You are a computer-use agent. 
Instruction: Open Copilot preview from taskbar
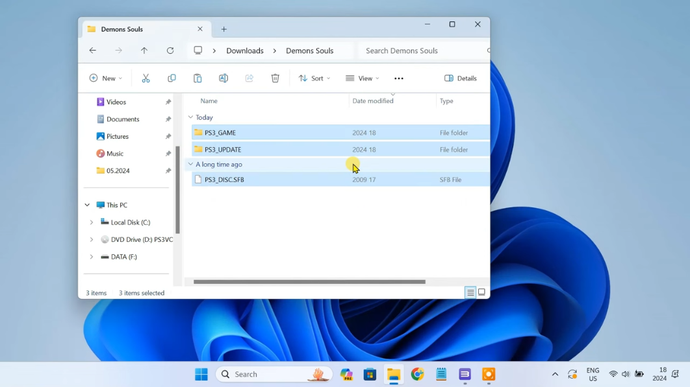coord(346,374)
